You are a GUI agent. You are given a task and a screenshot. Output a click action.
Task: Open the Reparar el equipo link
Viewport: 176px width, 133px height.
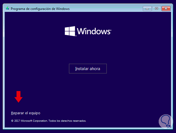coord(26,113)
